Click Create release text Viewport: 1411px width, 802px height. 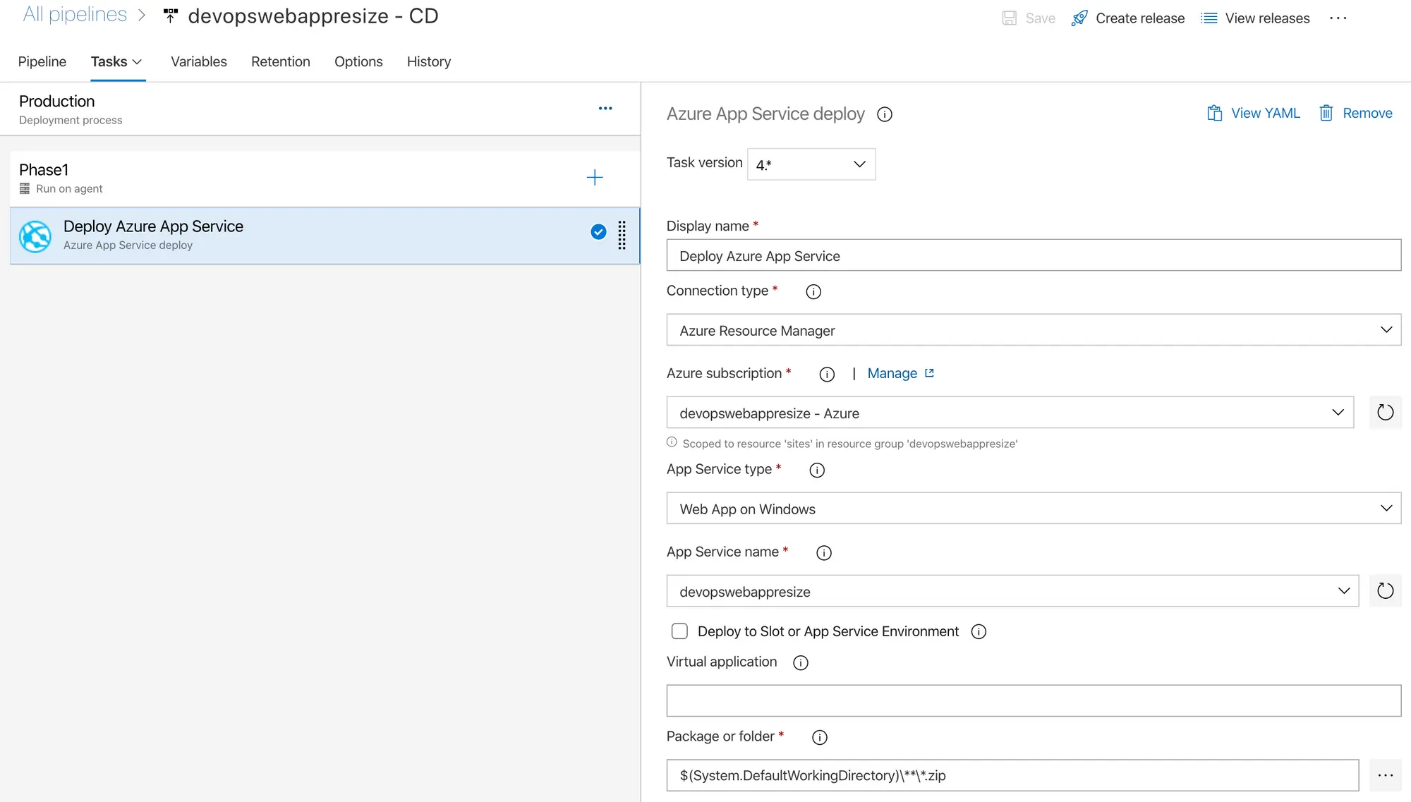1140,18
